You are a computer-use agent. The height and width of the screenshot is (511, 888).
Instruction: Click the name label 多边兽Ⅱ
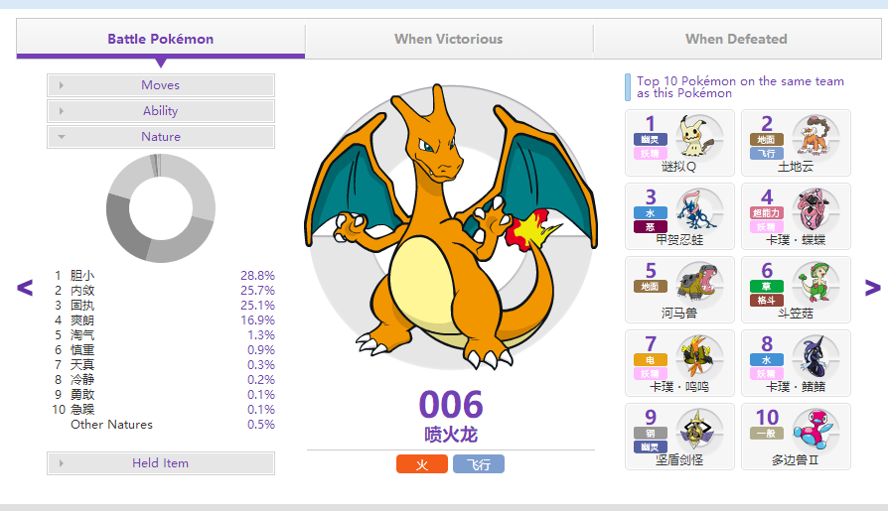coord(795,460)
